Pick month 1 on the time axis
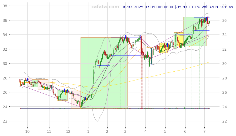This screenshot has height=136, width=236. [88, 131]
